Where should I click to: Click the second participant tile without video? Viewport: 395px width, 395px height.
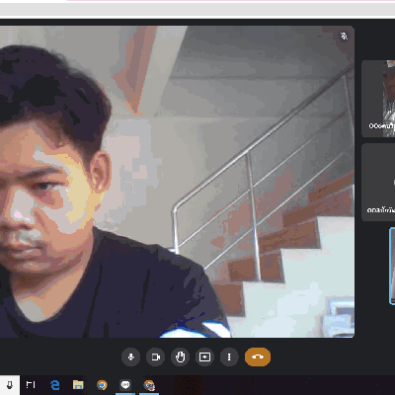[x=378, y=182]
